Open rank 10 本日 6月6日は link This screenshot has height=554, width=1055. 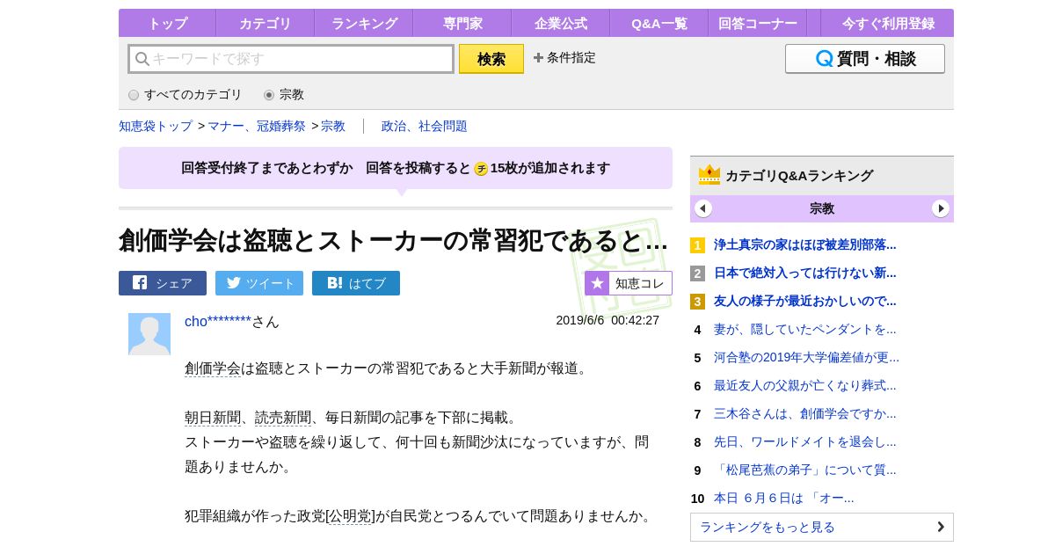[x=784, y=499]
